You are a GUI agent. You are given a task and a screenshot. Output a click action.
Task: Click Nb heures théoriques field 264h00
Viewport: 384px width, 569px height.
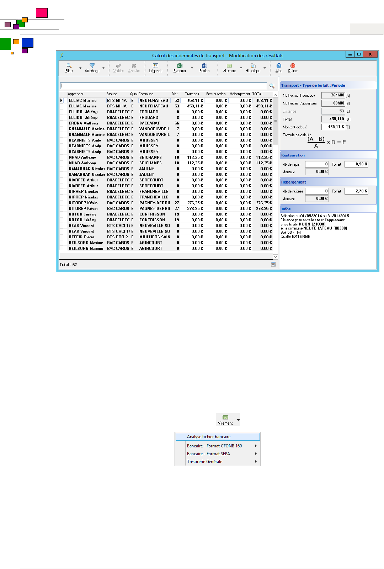tap(333, 95)
